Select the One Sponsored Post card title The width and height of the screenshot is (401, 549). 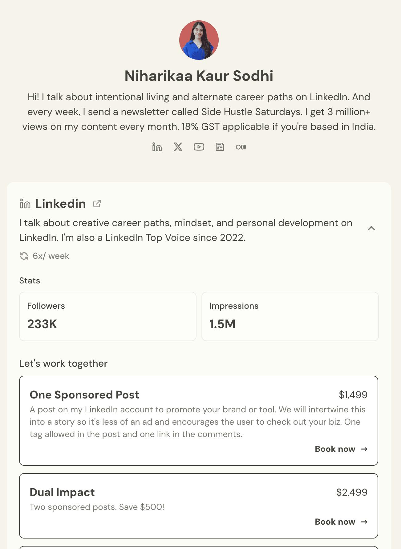84,395
